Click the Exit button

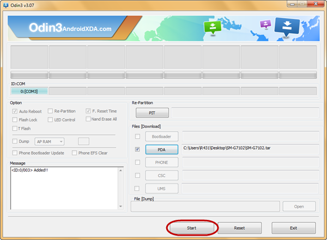coord(294,228)
